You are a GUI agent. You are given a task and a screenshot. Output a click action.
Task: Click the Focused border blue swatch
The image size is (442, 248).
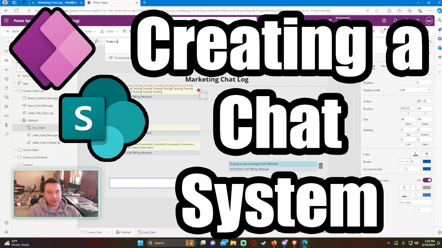427,169
